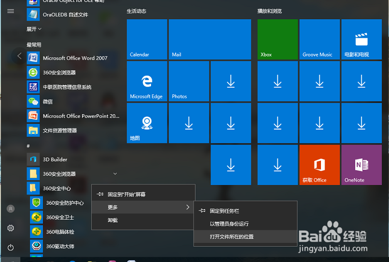Click download tile below 电影和电视
Screen dimensions: 389x262
pos(361,81)
